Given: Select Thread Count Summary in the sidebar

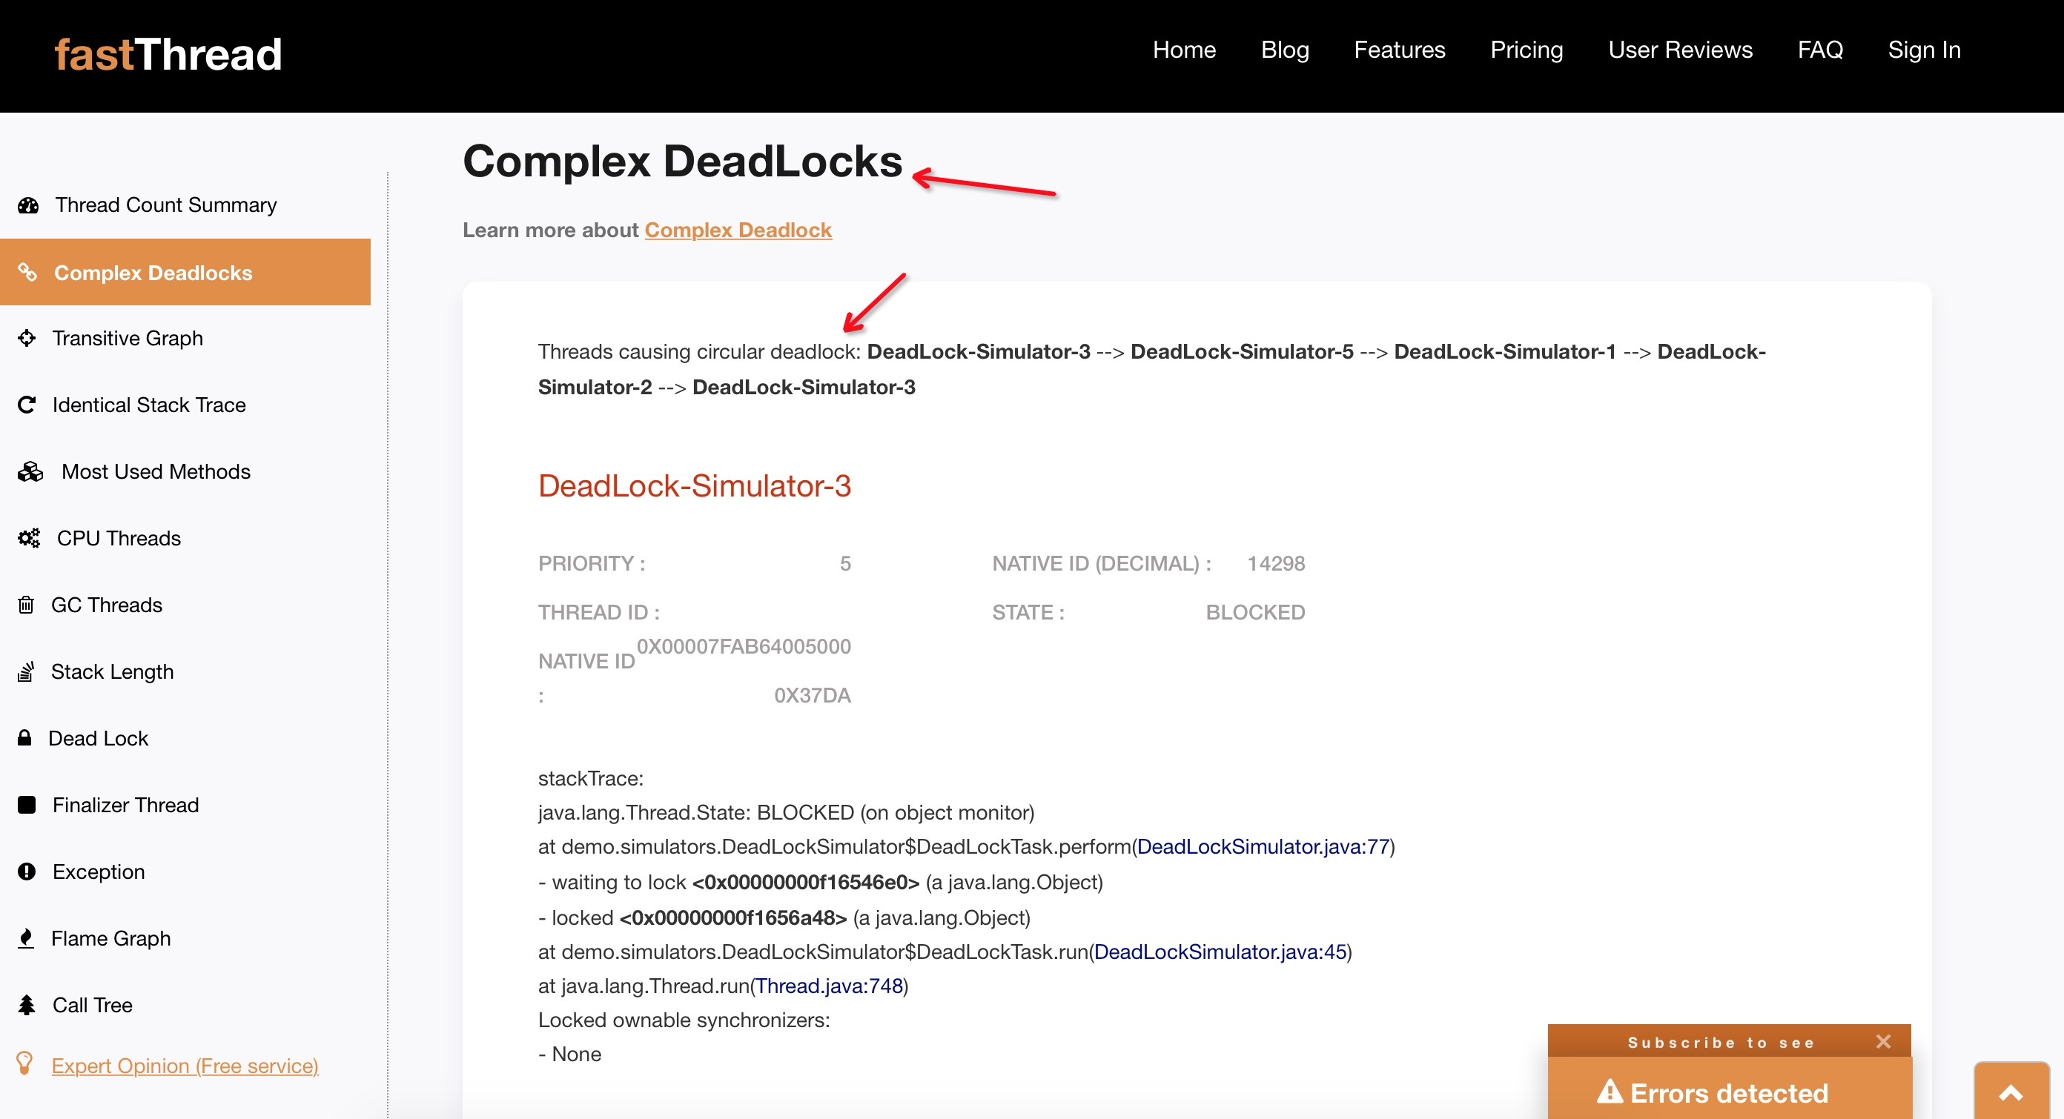Looking at the screenshot, I should 166,205.
